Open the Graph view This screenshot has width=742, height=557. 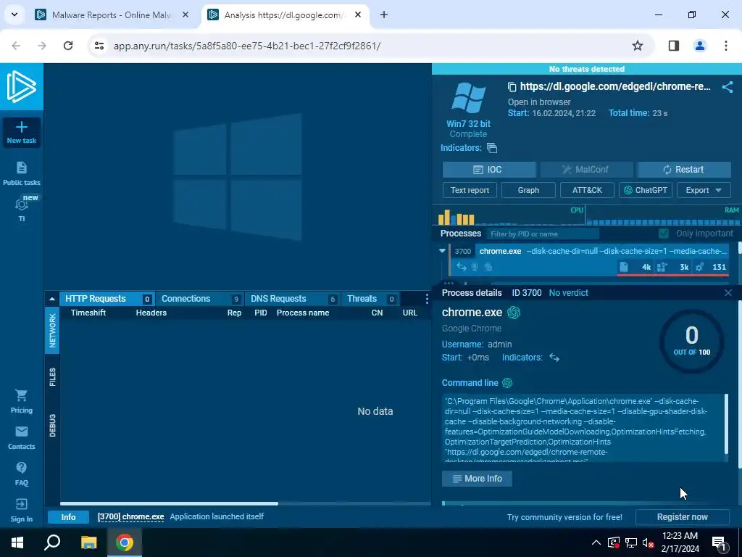tap(528, 190)
